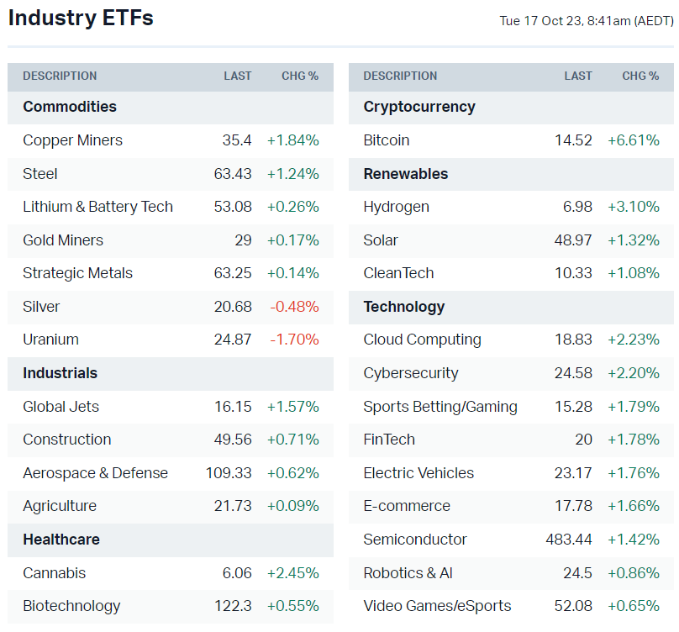Screen dimensions: 679x632
Task: Select the Semiconductor ETF entry
Action: pos(415,540)
